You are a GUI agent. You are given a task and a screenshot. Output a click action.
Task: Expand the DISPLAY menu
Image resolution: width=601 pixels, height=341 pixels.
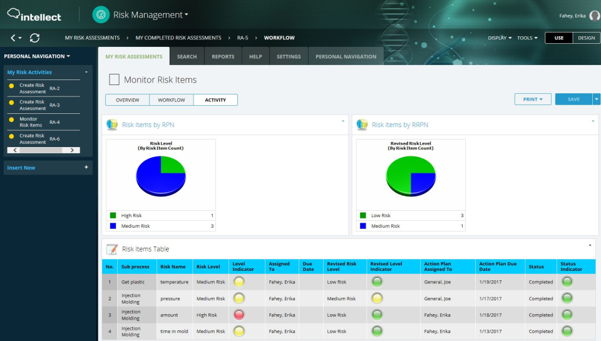pyautogui.click(x=500, y=38)
